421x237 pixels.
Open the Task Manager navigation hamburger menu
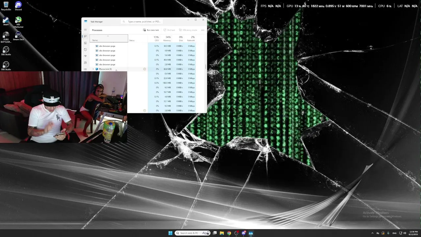click(x=85, y=30)
